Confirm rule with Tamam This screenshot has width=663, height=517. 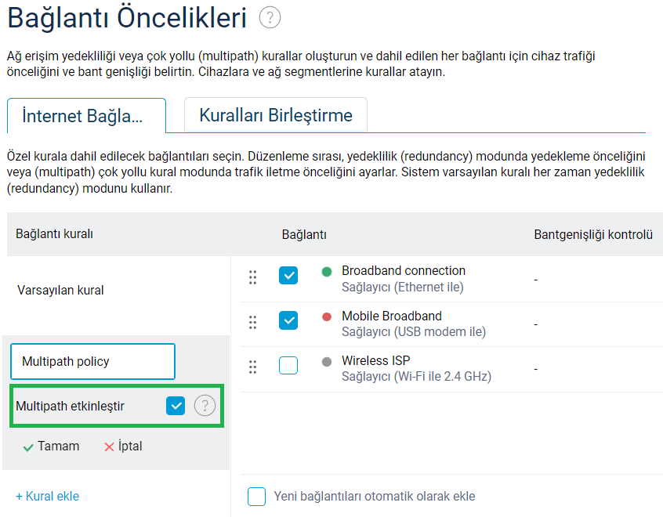51,446
